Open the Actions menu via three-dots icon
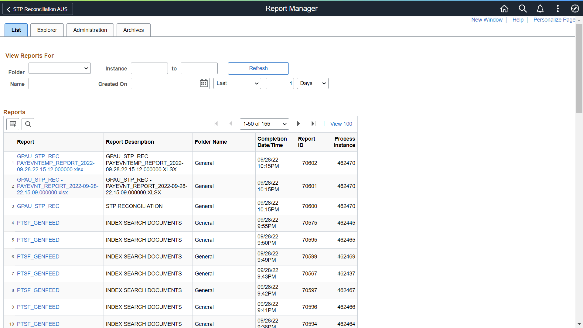 coord(558,9)
